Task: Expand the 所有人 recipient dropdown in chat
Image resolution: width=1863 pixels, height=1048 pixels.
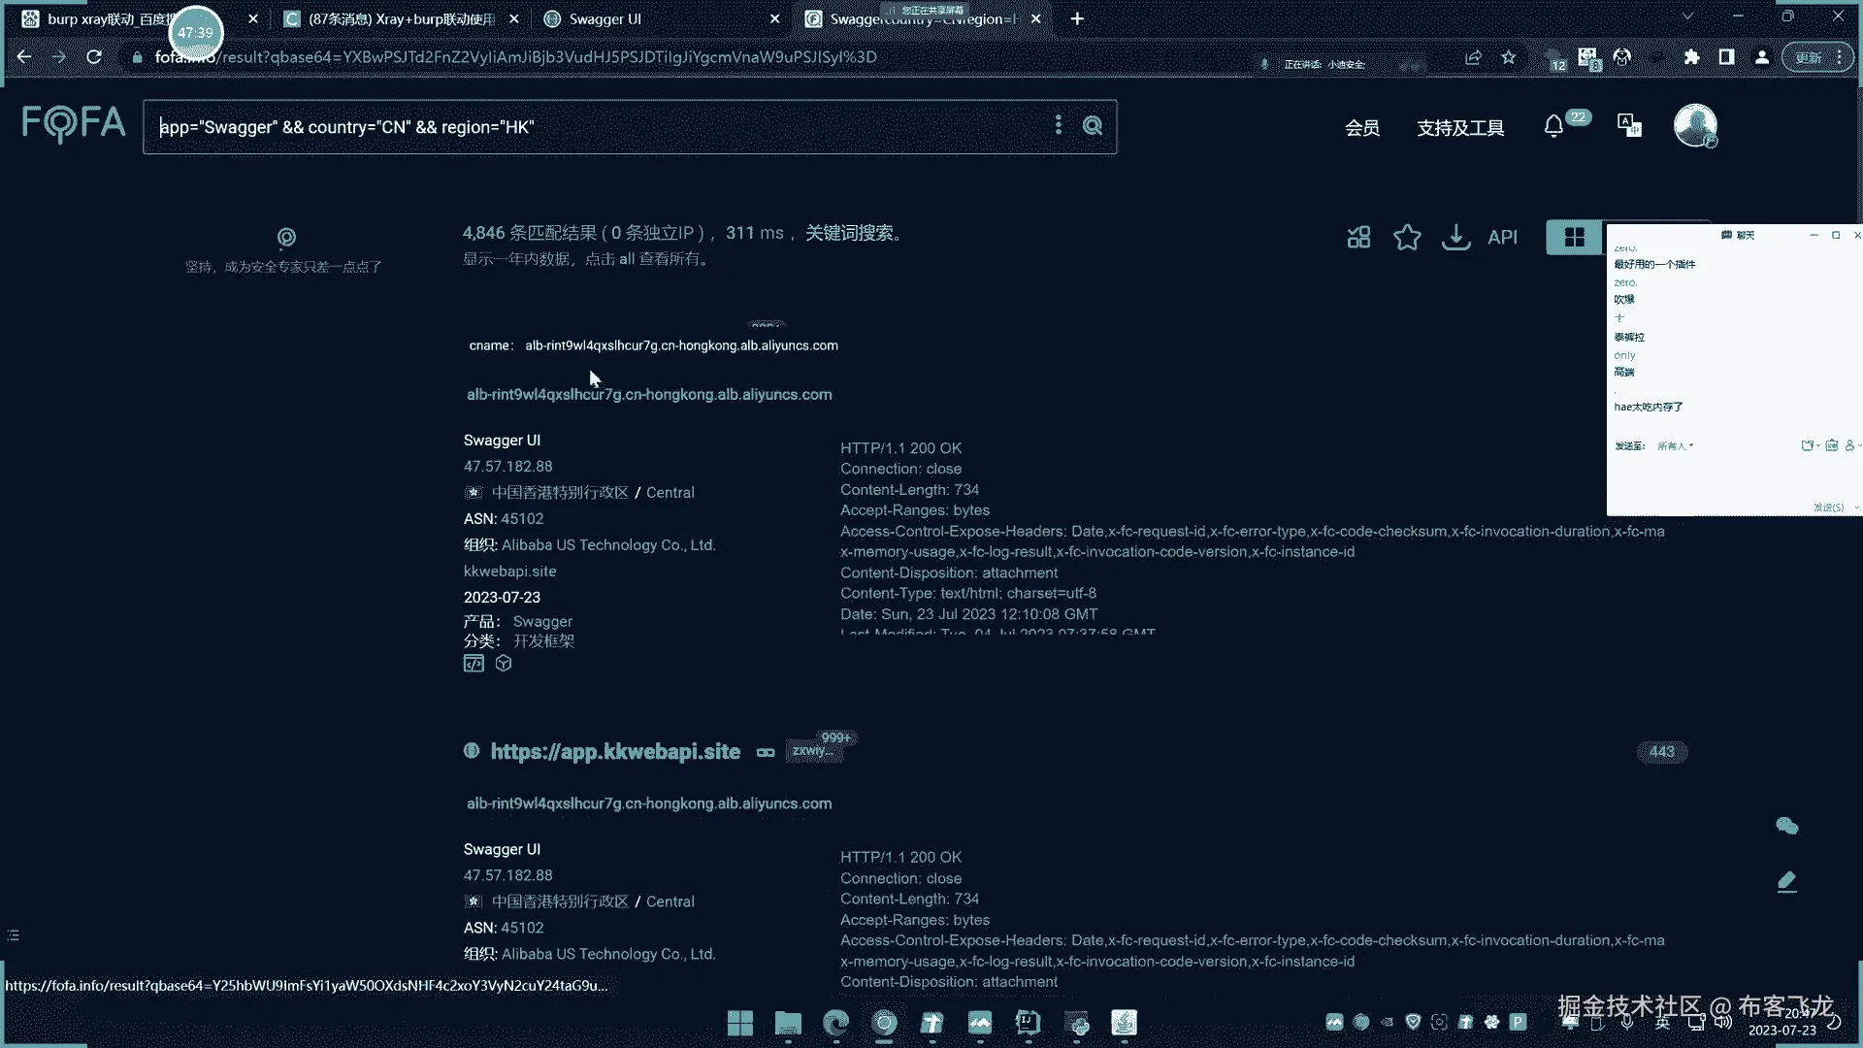Action: coord(1676,446)
